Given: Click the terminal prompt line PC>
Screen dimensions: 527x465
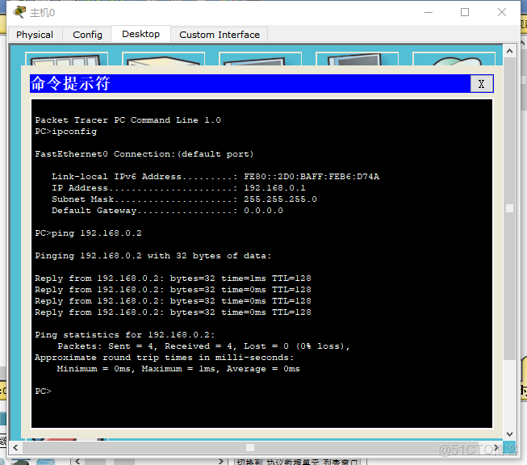Looking at the screenshot, I should tap(43, 391).
